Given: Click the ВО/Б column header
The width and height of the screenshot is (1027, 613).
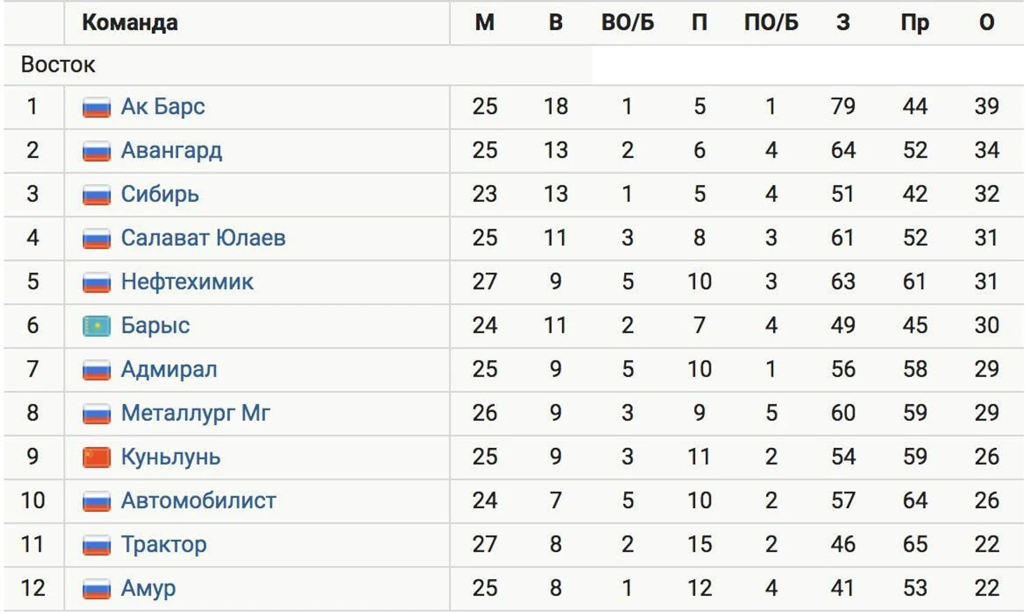Looking at the screenshot, I should tap(627, 22).
